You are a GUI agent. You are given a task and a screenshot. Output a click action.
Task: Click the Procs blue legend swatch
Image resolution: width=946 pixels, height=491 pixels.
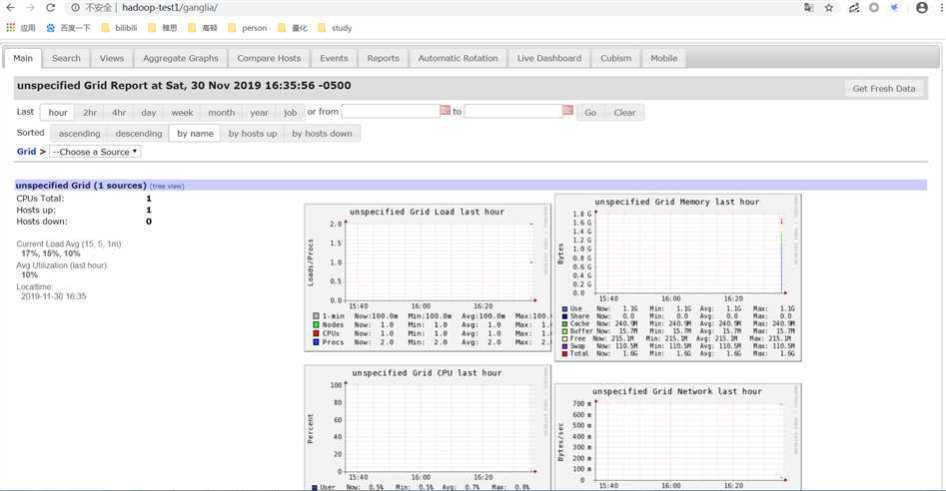click(x=316, y=341)
